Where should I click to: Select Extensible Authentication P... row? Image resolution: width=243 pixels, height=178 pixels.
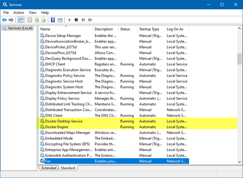[x=114, y=155]
